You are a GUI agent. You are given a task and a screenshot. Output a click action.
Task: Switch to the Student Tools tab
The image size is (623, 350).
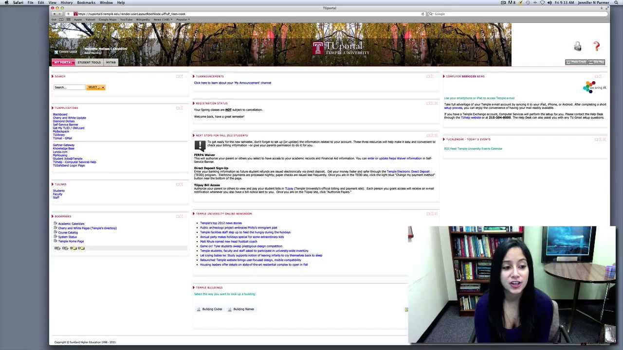coord(89,62)
